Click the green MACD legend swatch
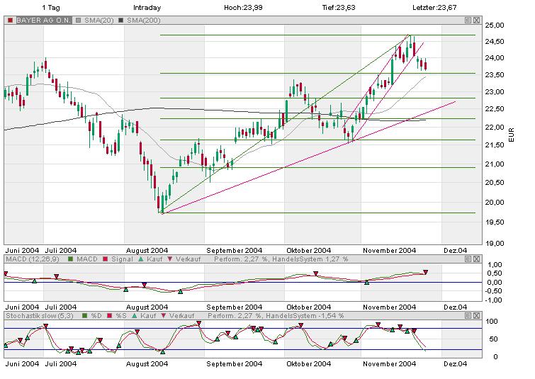 (x=71, y=259)
